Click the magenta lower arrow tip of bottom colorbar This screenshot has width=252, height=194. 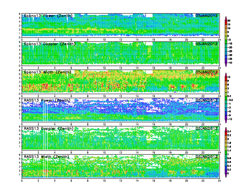(x=226, y=175)
